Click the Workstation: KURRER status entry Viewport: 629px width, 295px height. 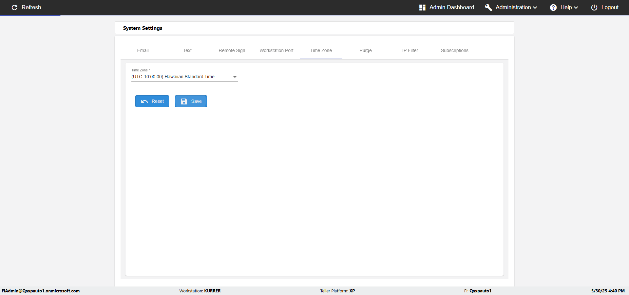200,291
